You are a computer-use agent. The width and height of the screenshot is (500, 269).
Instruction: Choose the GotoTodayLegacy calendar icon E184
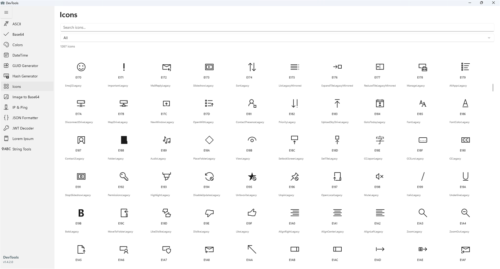point(380,103)
